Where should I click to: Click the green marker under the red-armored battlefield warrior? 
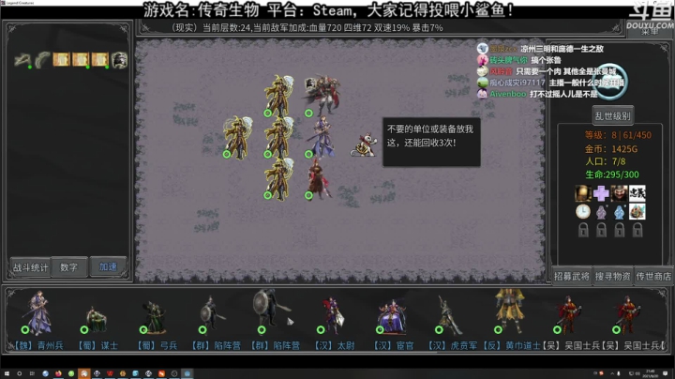(308, 195)
